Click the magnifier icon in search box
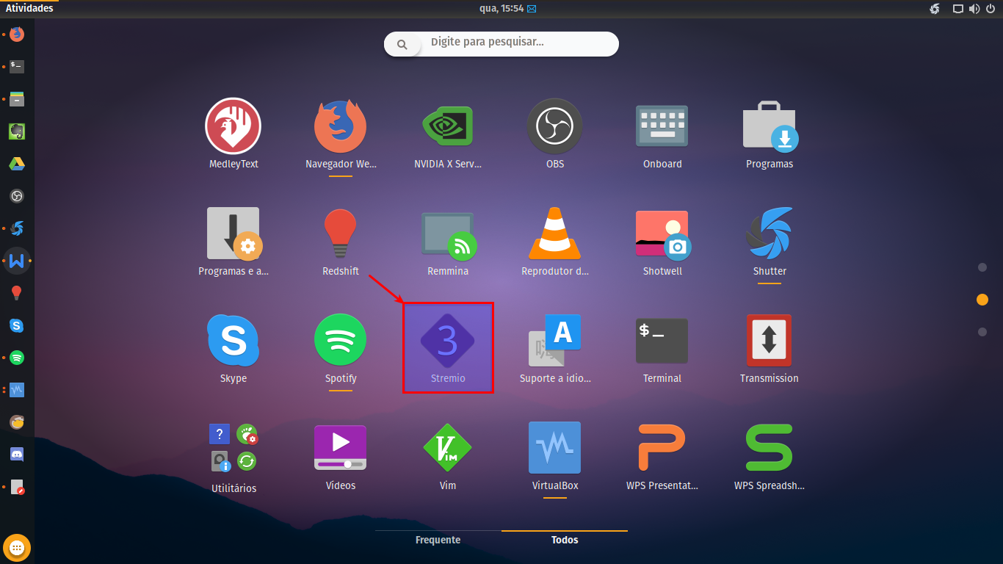 pyautogui.click(x=402, y=45)
